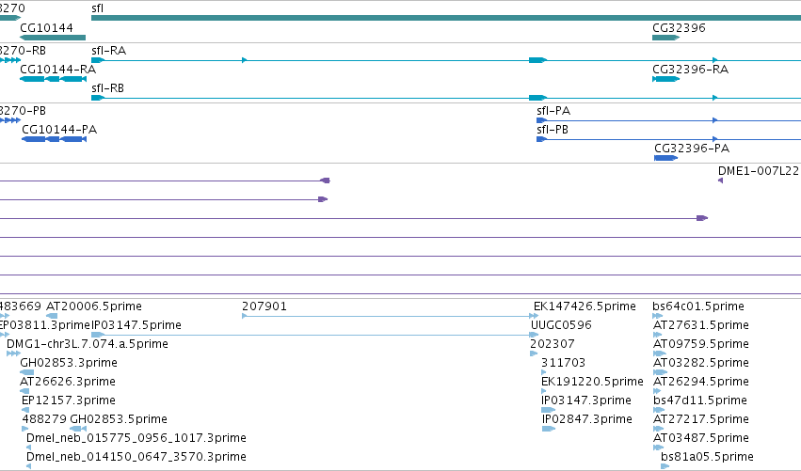The height and width of the screenshot is (471, 801).
Task: Click the sfl-PA protein label
Action: (x=553, y=111)
